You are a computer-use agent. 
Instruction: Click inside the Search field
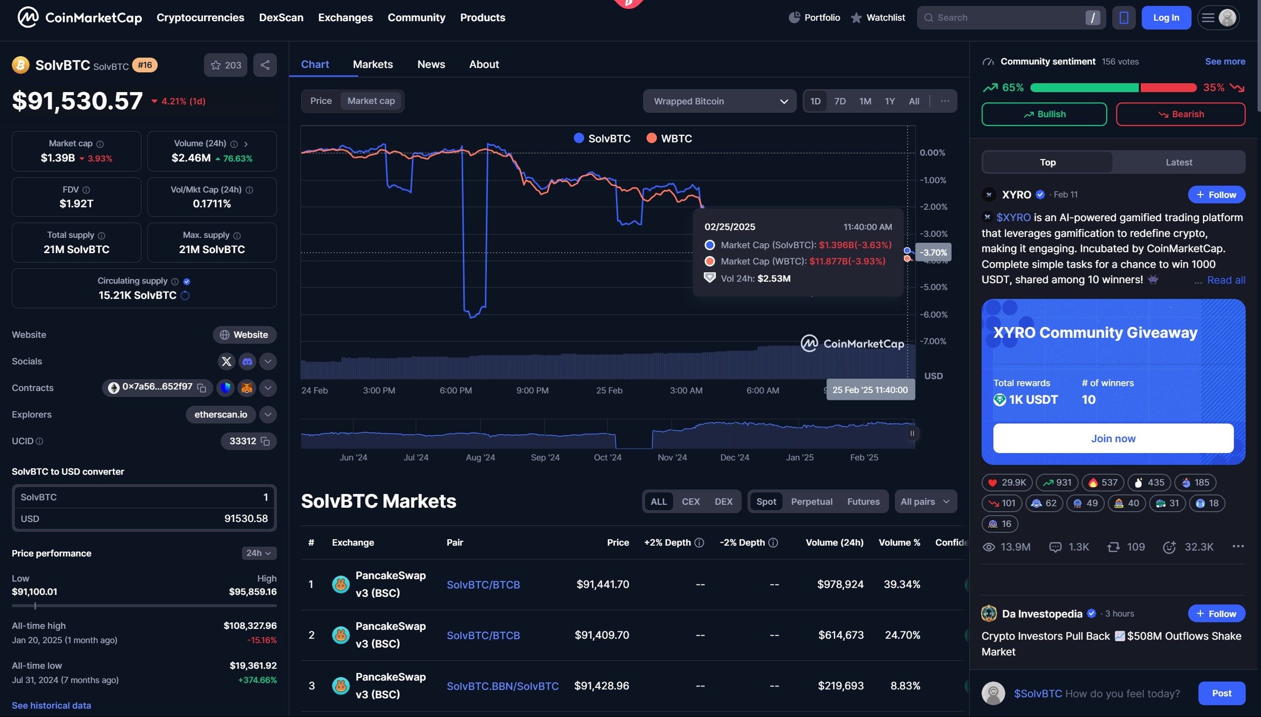tap(1010, 17)
